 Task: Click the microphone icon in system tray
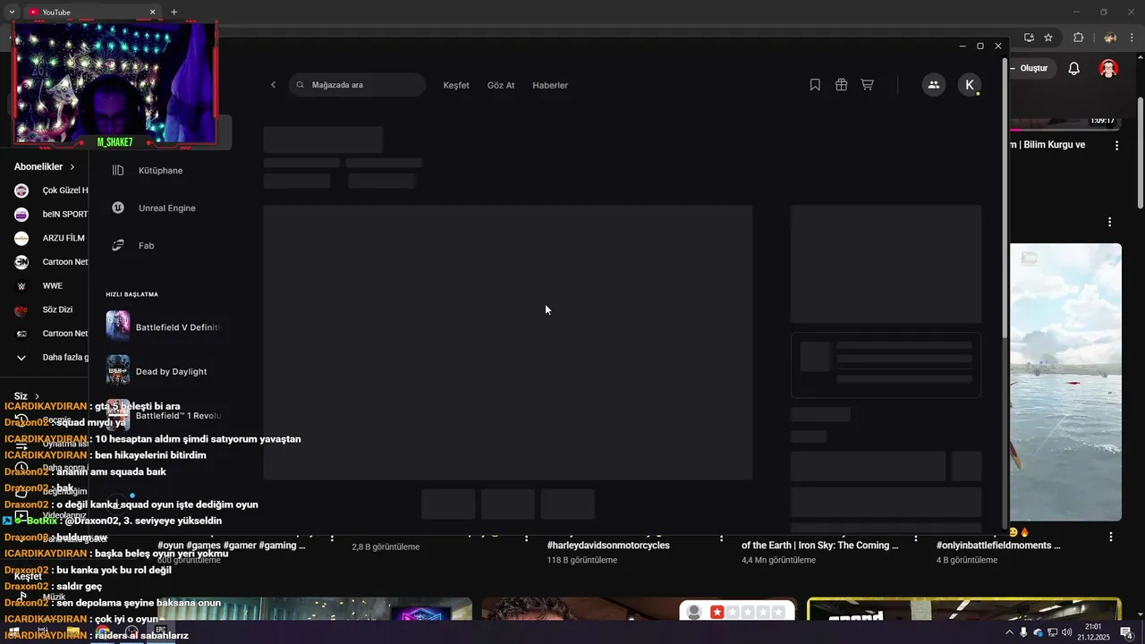[1024, 632]
